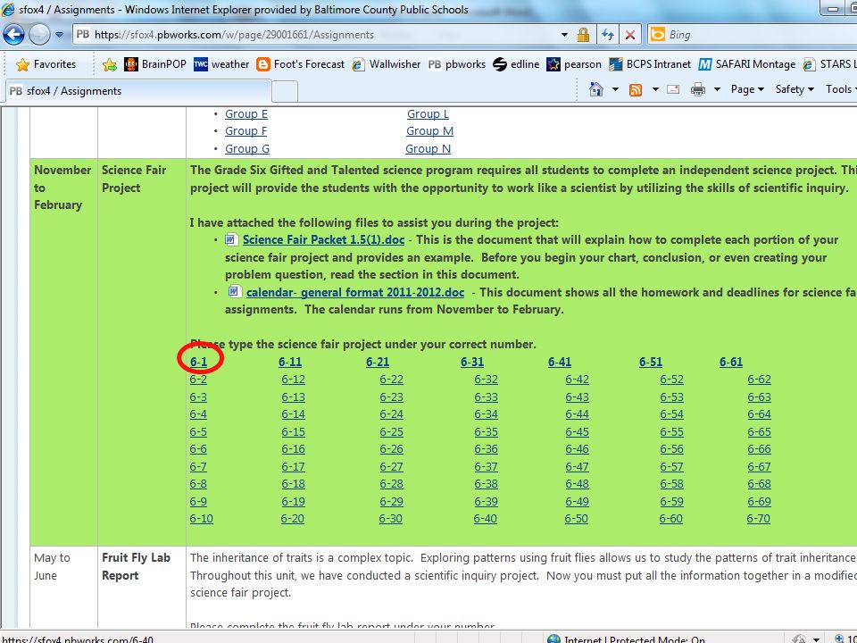857x643 pixels.
Task: Open recent pages dropdown next to Forward
Action: click(x=59, y=35)
